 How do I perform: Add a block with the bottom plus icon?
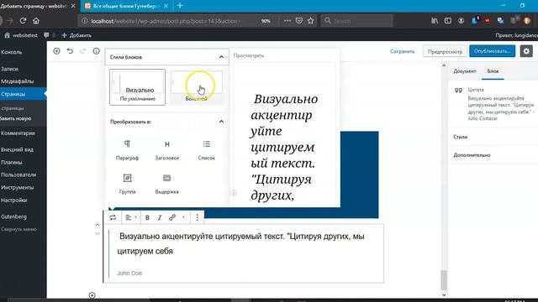(x=92, y=295)
